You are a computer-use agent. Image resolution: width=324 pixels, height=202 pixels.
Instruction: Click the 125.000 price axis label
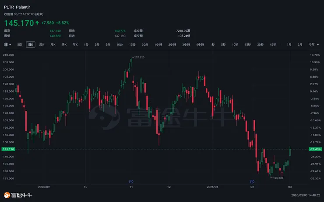click(x=8, y=178)
